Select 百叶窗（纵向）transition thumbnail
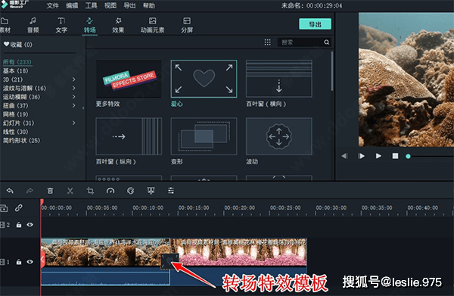The image size is (454, 296). click(x=129, y=136)
